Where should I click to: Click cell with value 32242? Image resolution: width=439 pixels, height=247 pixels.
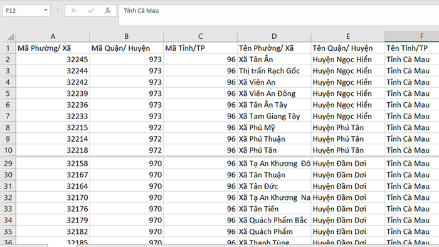[x=53, y=82]
